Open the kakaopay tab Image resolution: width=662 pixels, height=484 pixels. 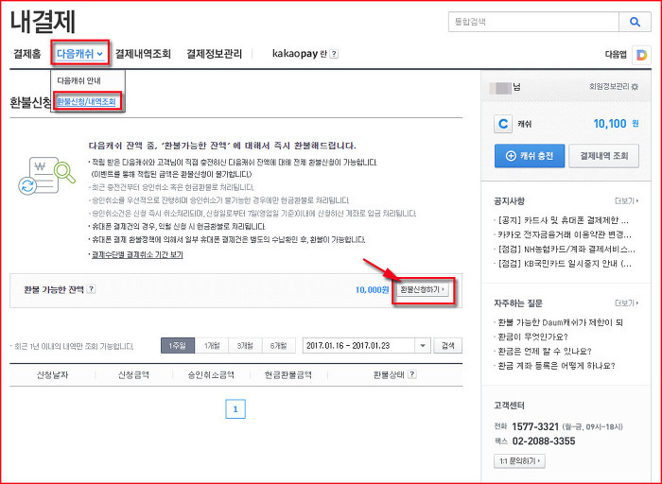point(299,54)
